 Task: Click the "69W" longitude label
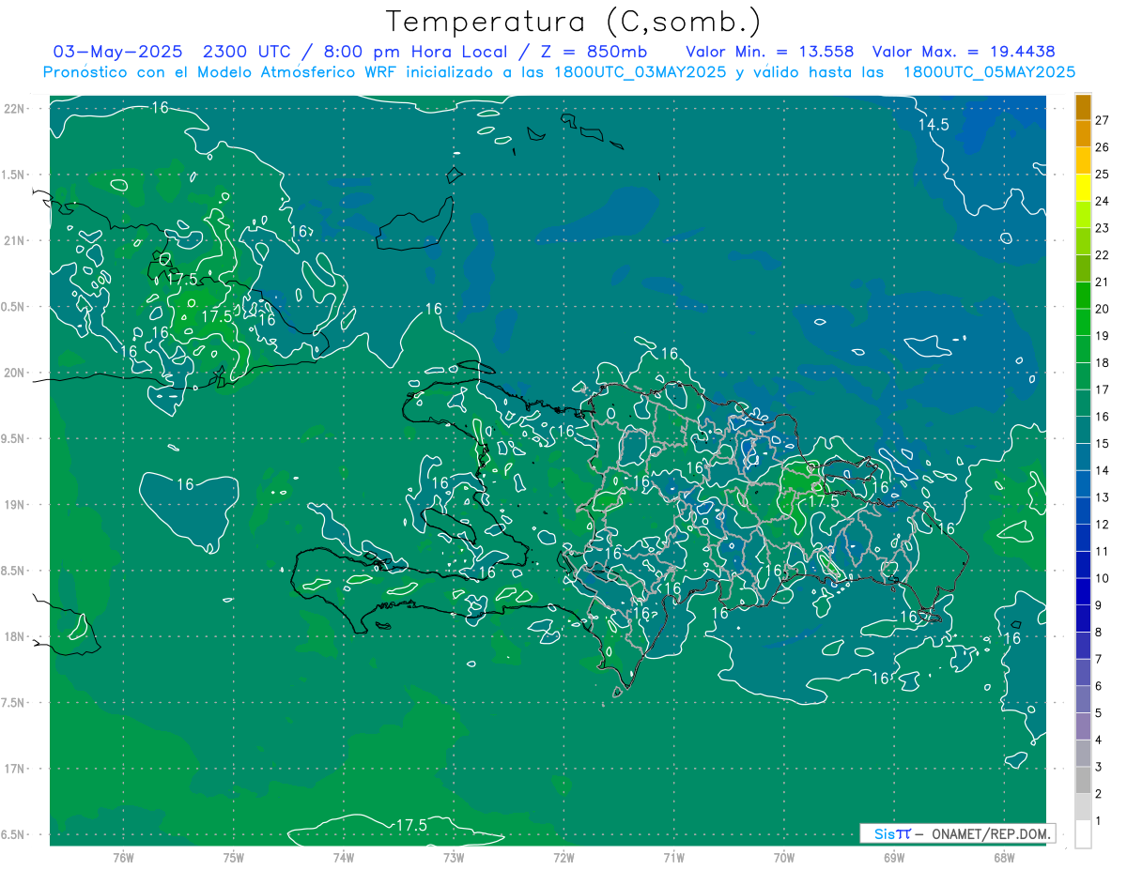point(894,858)
